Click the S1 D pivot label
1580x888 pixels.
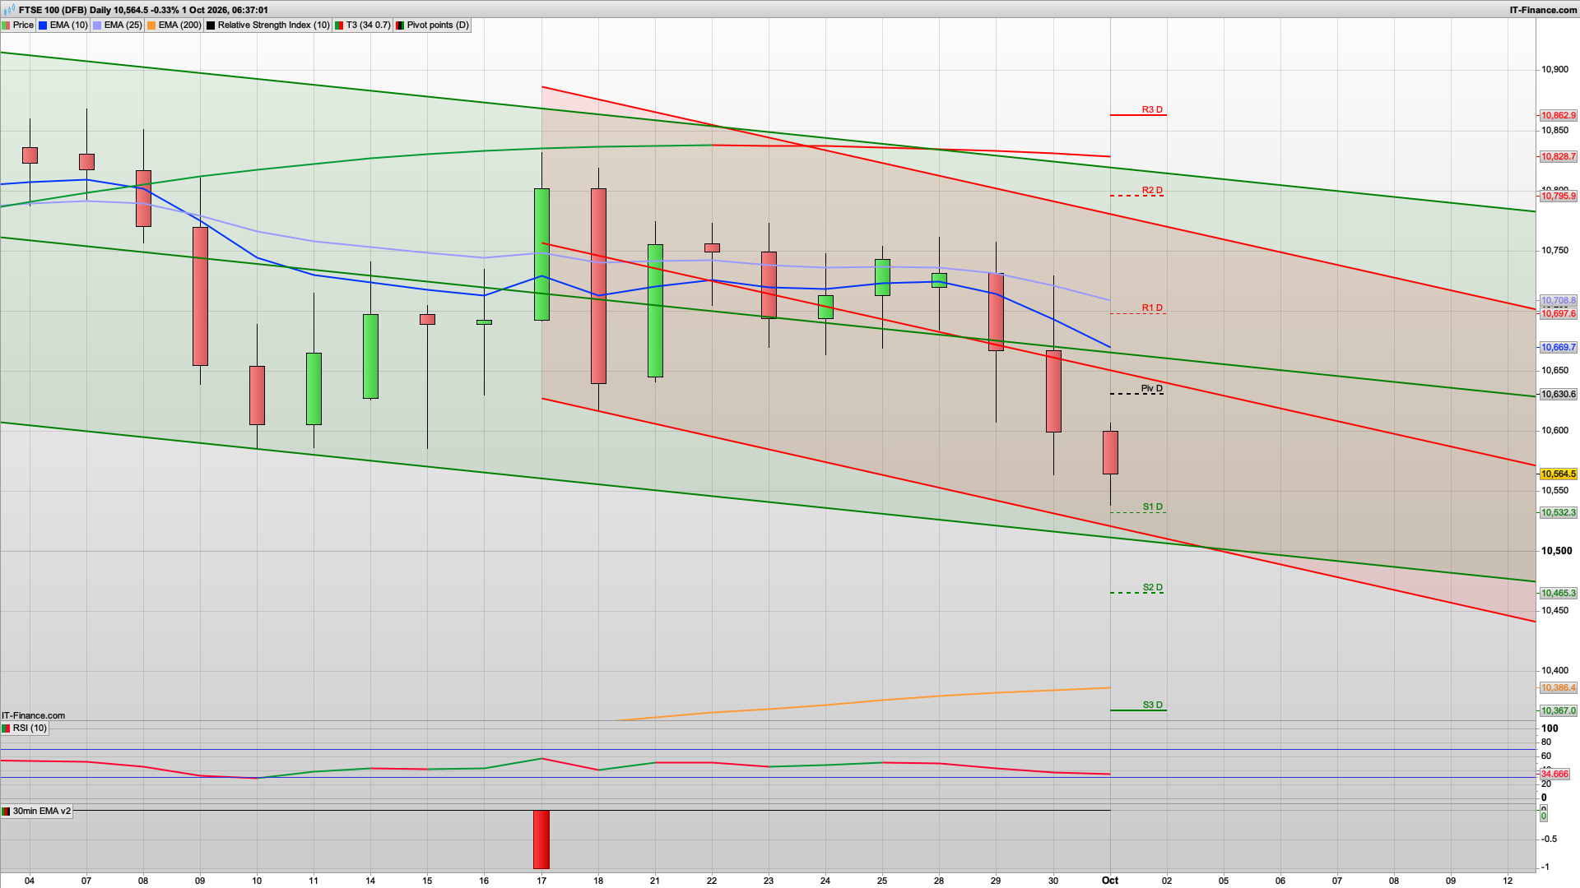coord(1153,506)
